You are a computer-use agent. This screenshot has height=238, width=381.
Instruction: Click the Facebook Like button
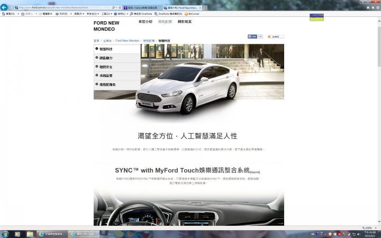click(x=252, y=36)
